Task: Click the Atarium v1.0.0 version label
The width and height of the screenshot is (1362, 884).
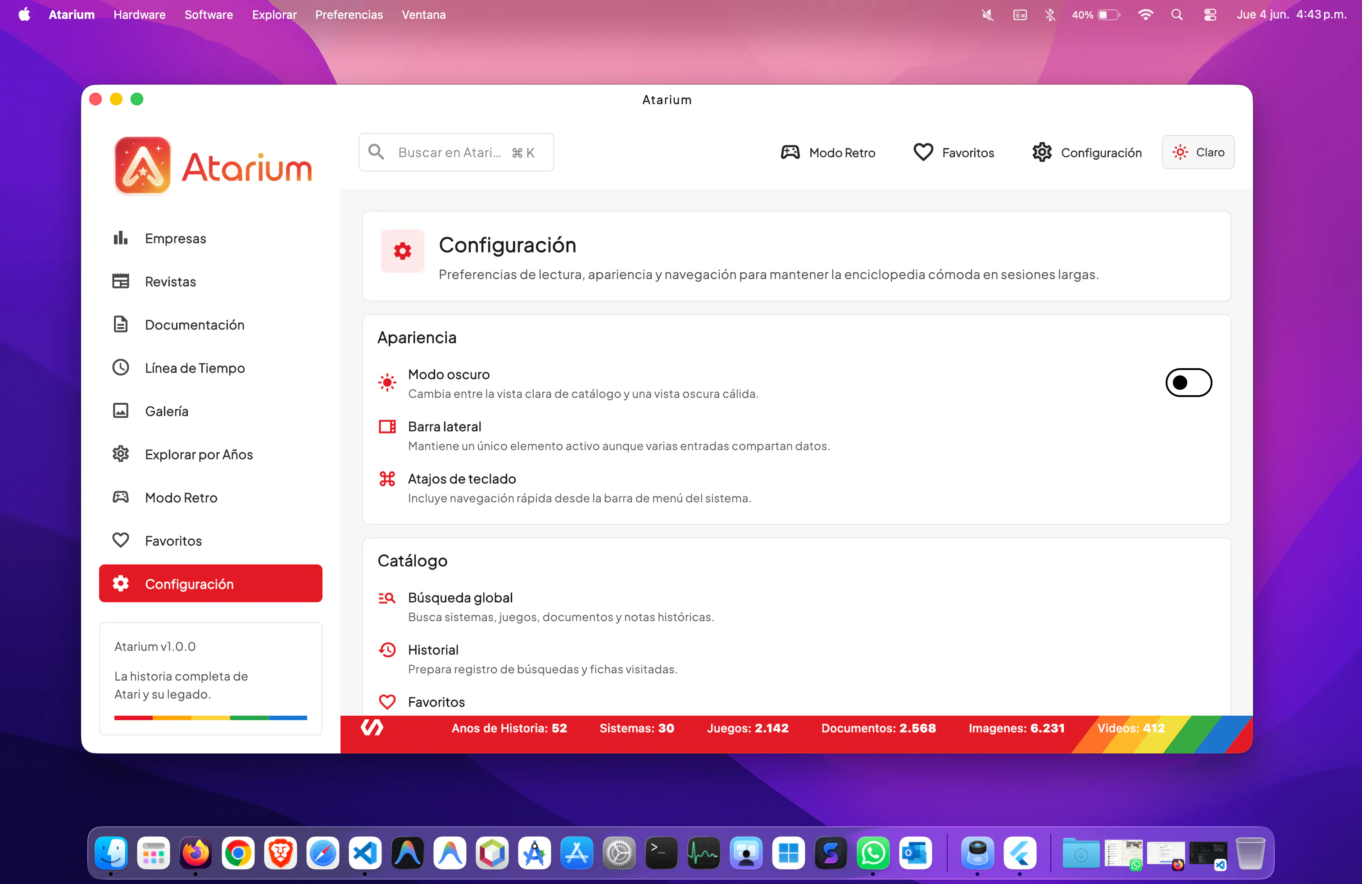Action: (x=155, y=647)
